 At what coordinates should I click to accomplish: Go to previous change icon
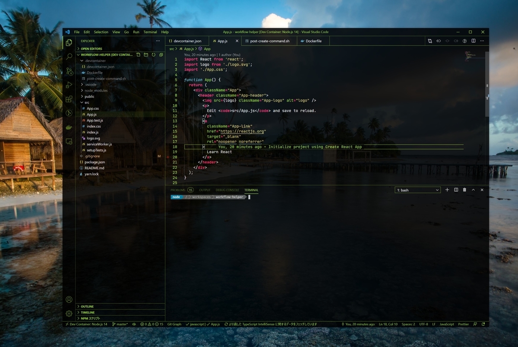click(439, 41)
